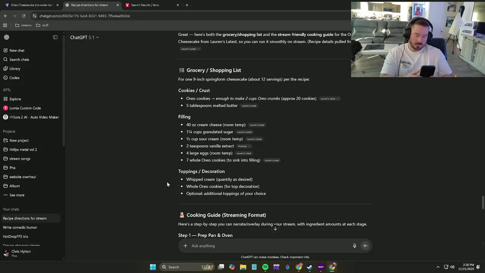Open the streams bookmark folder
The height and width of the screenshot is (273, 485).
pos(23,25)
